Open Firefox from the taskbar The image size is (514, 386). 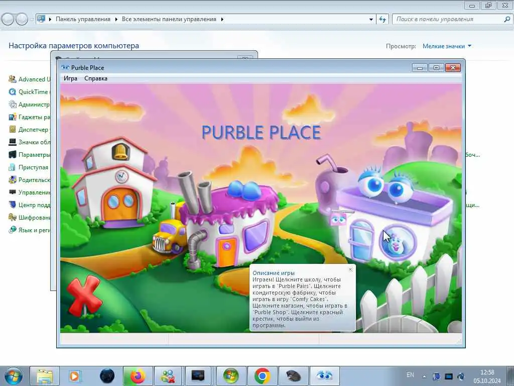(138, 376)
